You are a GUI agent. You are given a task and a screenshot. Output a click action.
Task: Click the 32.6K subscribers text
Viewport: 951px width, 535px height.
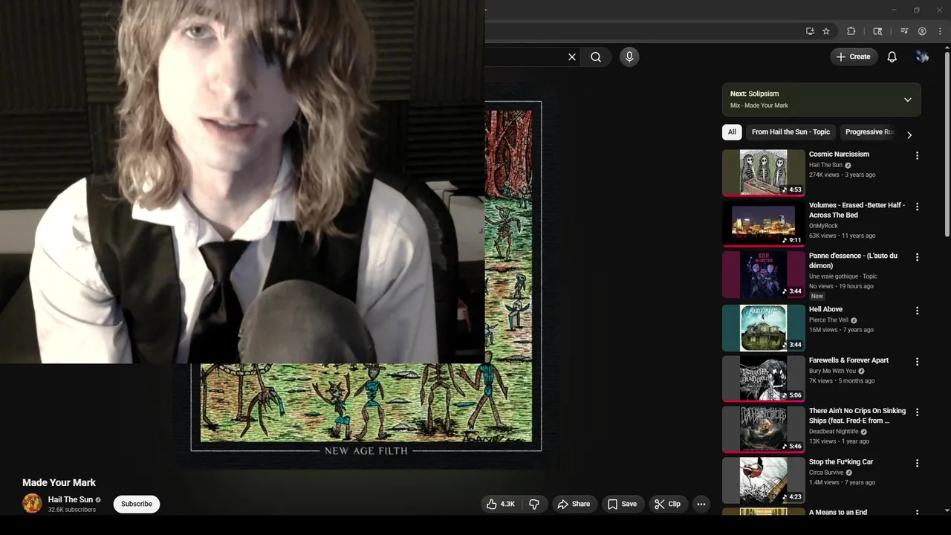click(72, 510)
